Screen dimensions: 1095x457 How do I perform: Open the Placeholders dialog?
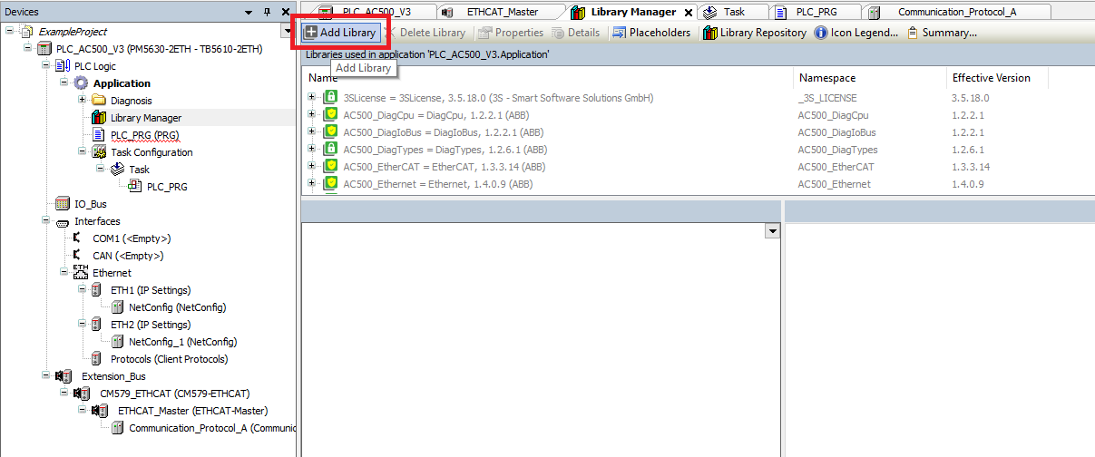(651, 33)
